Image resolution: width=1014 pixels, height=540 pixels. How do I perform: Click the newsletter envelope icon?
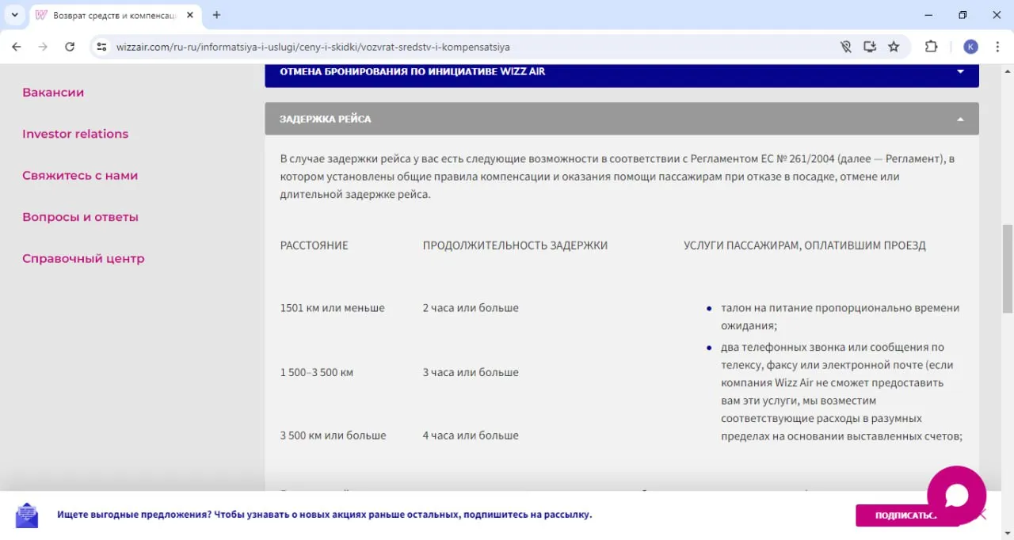click(x=27, y=515)
